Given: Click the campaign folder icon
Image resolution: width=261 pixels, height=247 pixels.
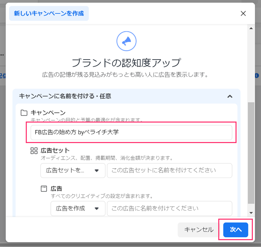Looking at the screenshot, I should [24, 113].
